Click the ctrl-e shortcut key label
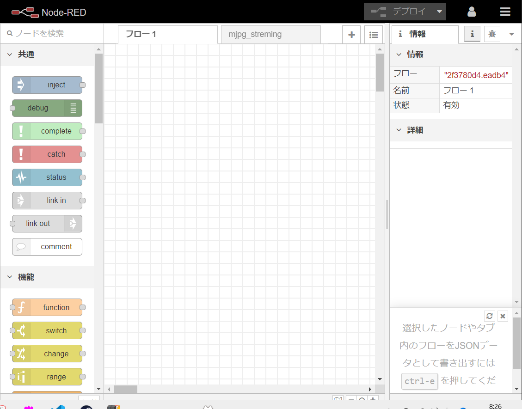Screen dimensions: 522x409 (419, 381)
